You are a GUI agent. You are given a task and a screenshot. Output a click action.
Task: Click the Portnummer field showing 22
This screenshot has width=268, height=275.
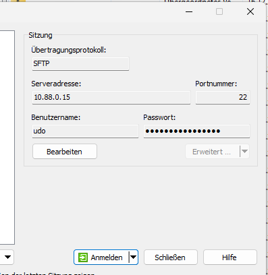click(x=223, y=97)
